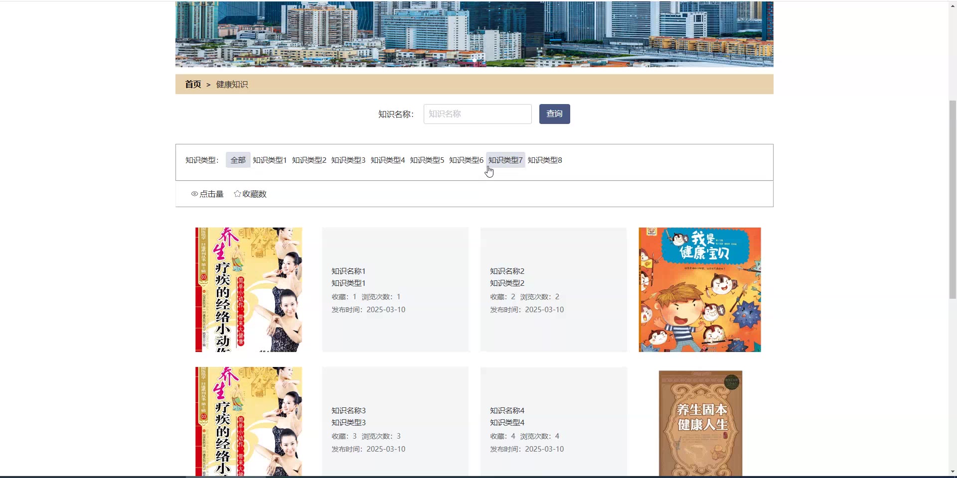The width and height of the screenshot is (957, 478).
Task: Sort results by 点击量
Action: [x=207, y=194]
